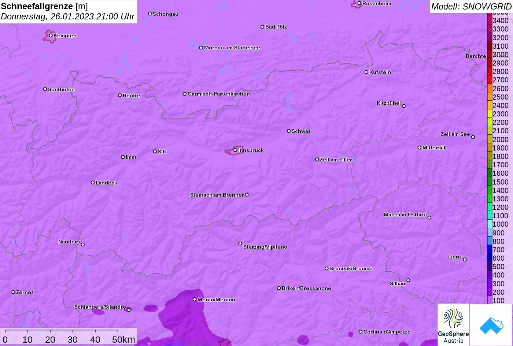Select the Nauders marker dot

coord(83,245)
